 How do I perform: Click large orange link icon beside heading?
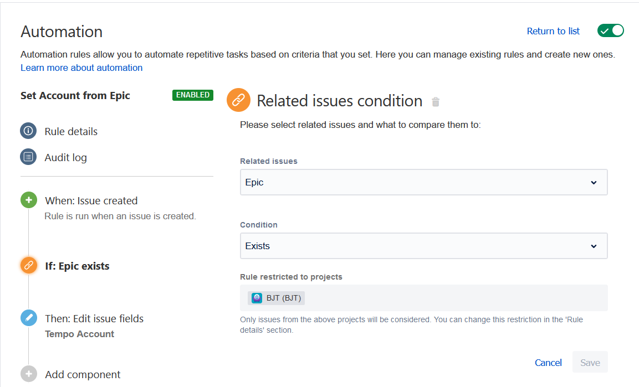238,100
